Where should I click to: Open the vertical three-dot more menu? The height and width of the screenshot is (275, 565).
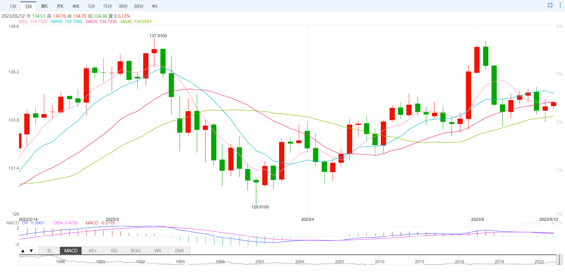pos(560,5)
